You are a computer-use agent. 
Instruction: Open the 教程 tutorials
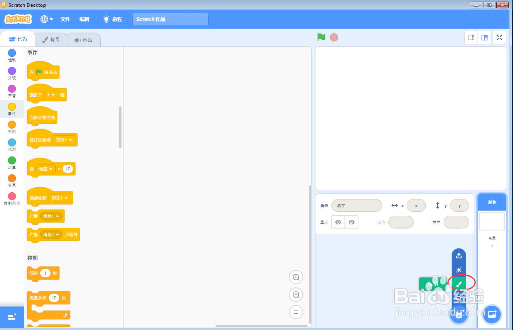[x=113, y=19]
